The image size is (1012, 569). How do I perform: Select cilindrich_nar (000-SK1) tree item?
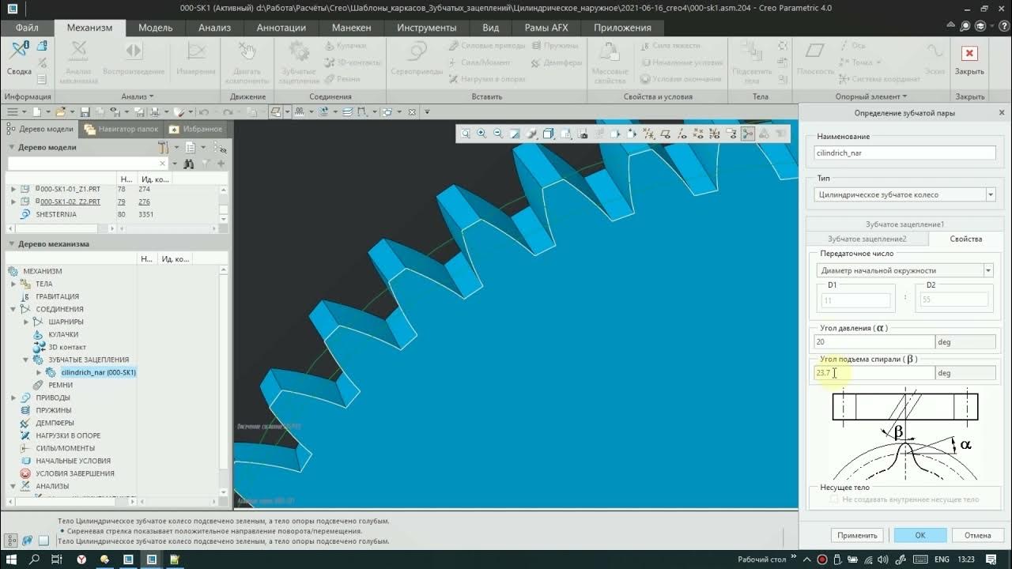[x=98, y=372]
